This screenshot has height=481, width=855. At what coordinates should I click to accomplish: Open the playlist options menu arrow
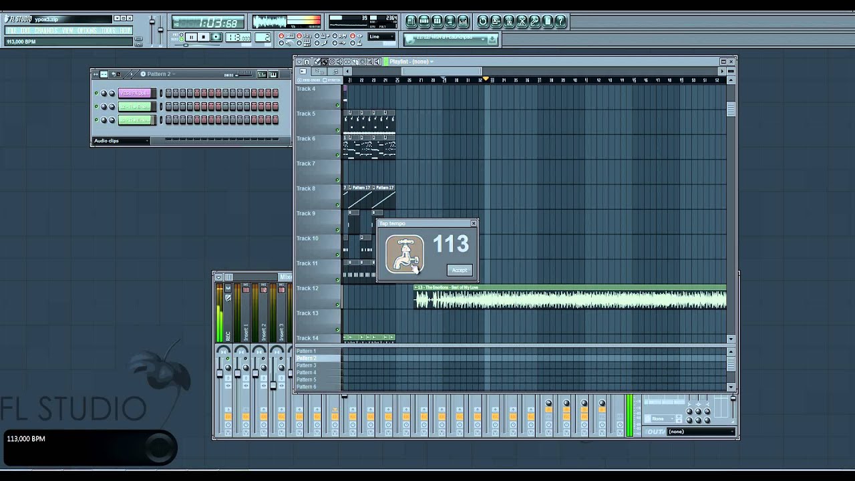pyautogui.click(x=299, y=61)
